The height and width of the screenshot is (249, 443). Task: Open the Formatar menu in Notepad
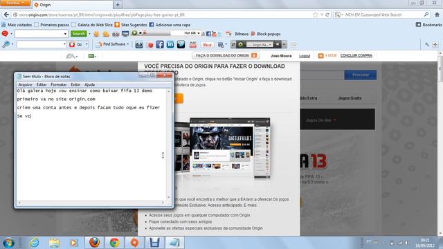coord(58,84)
